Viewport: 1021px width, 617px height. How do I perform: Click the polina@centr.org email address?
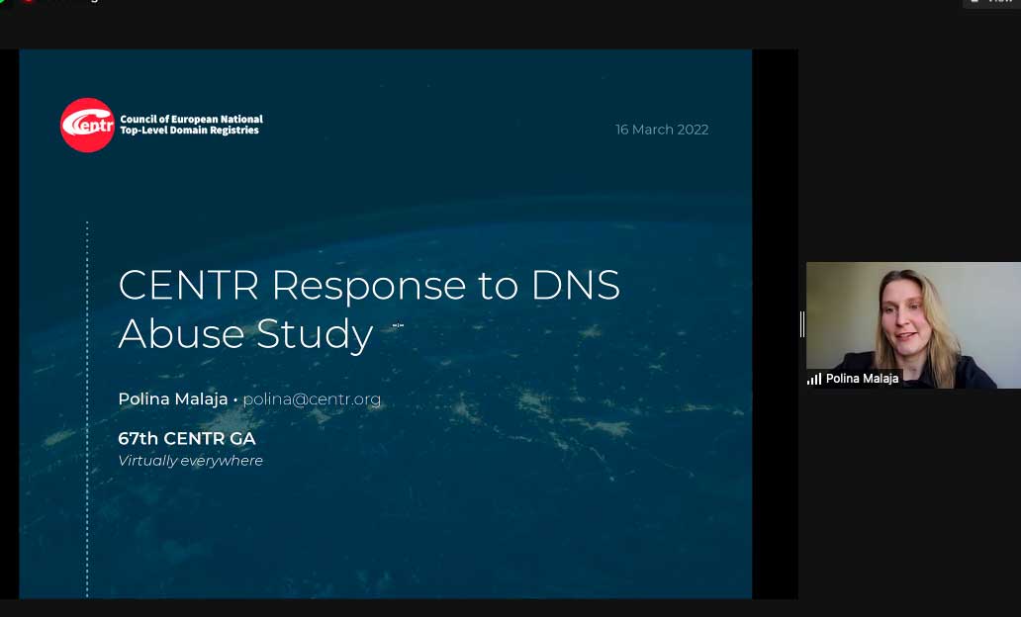(x=312, y=399)
